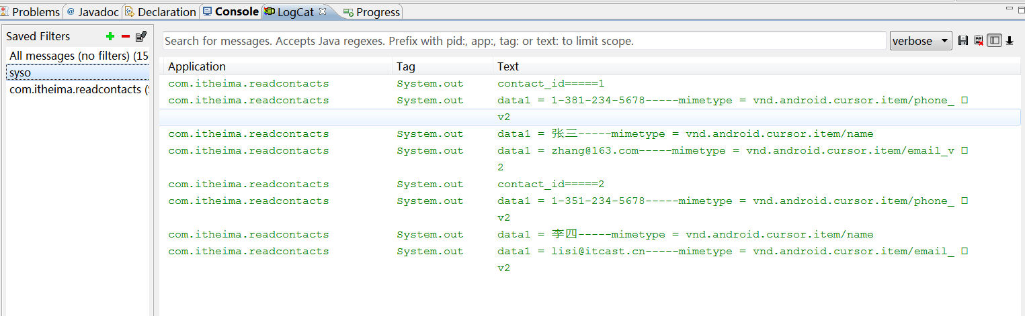The width and height of the screenshot is (1025, 316).
Task: Add a new saved logcat filter
Action: pyautogui.click(x=110, y=36)
